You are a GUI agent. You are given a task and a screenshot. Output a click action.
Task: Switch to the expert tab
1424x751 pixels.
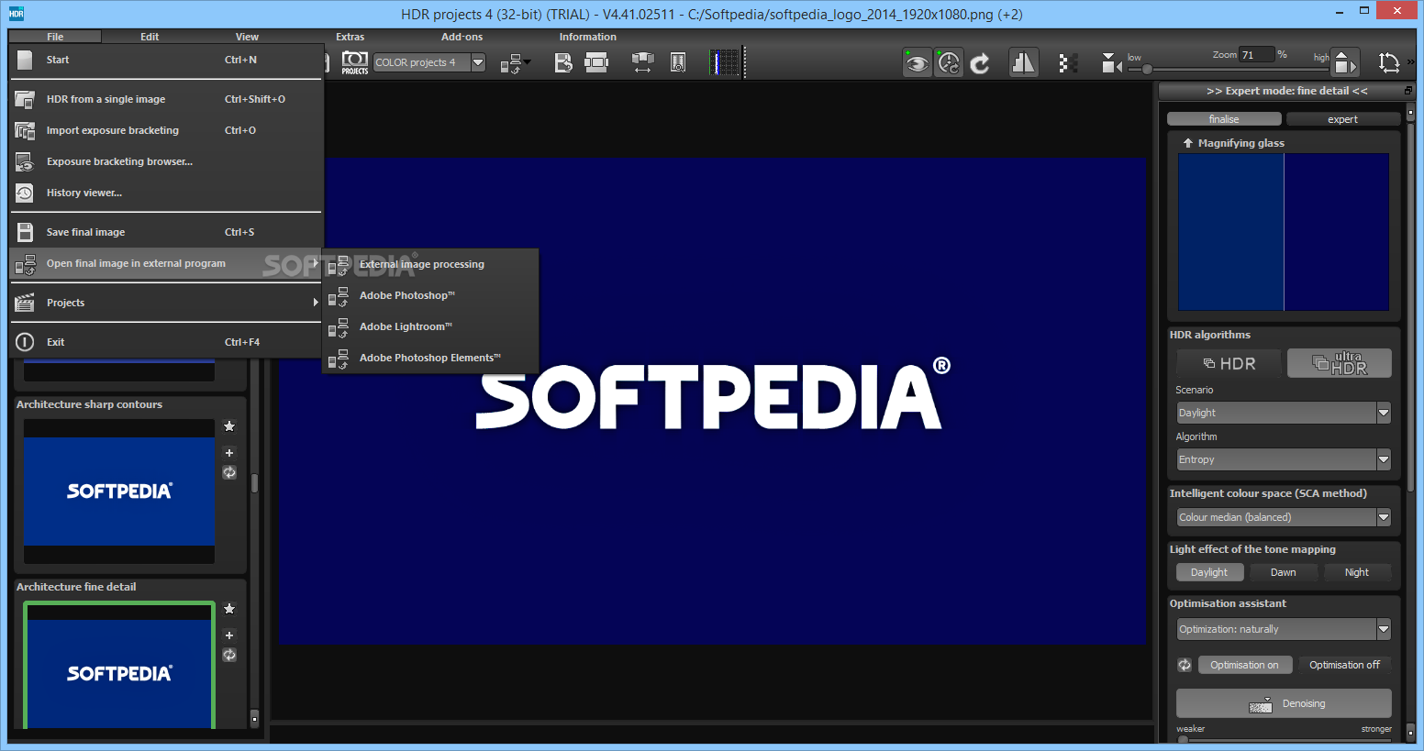pos(1342,119)
